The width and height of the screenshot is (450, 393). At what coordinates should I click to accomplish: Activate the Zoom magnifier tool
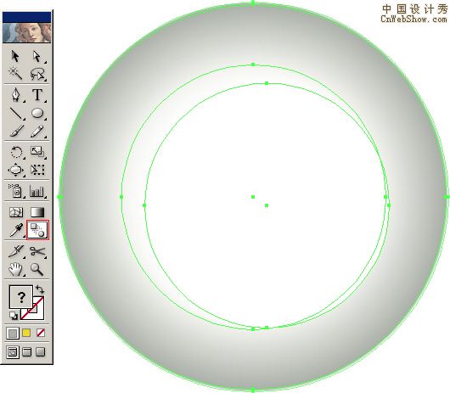37,269
